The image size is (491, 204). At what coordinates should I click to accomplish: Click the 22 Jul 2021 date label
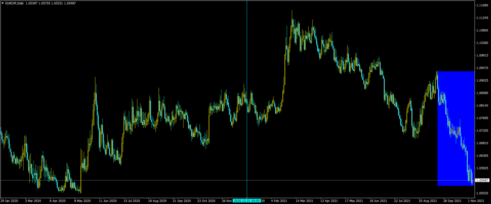pyautogui.click(x=402, y=201)
